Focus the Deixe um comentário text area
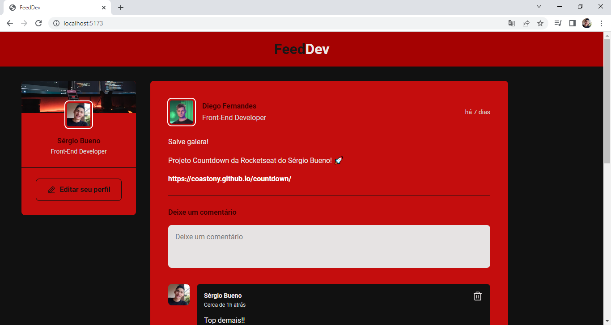Screen dimensions: 611x325 [x=329, y=246]
